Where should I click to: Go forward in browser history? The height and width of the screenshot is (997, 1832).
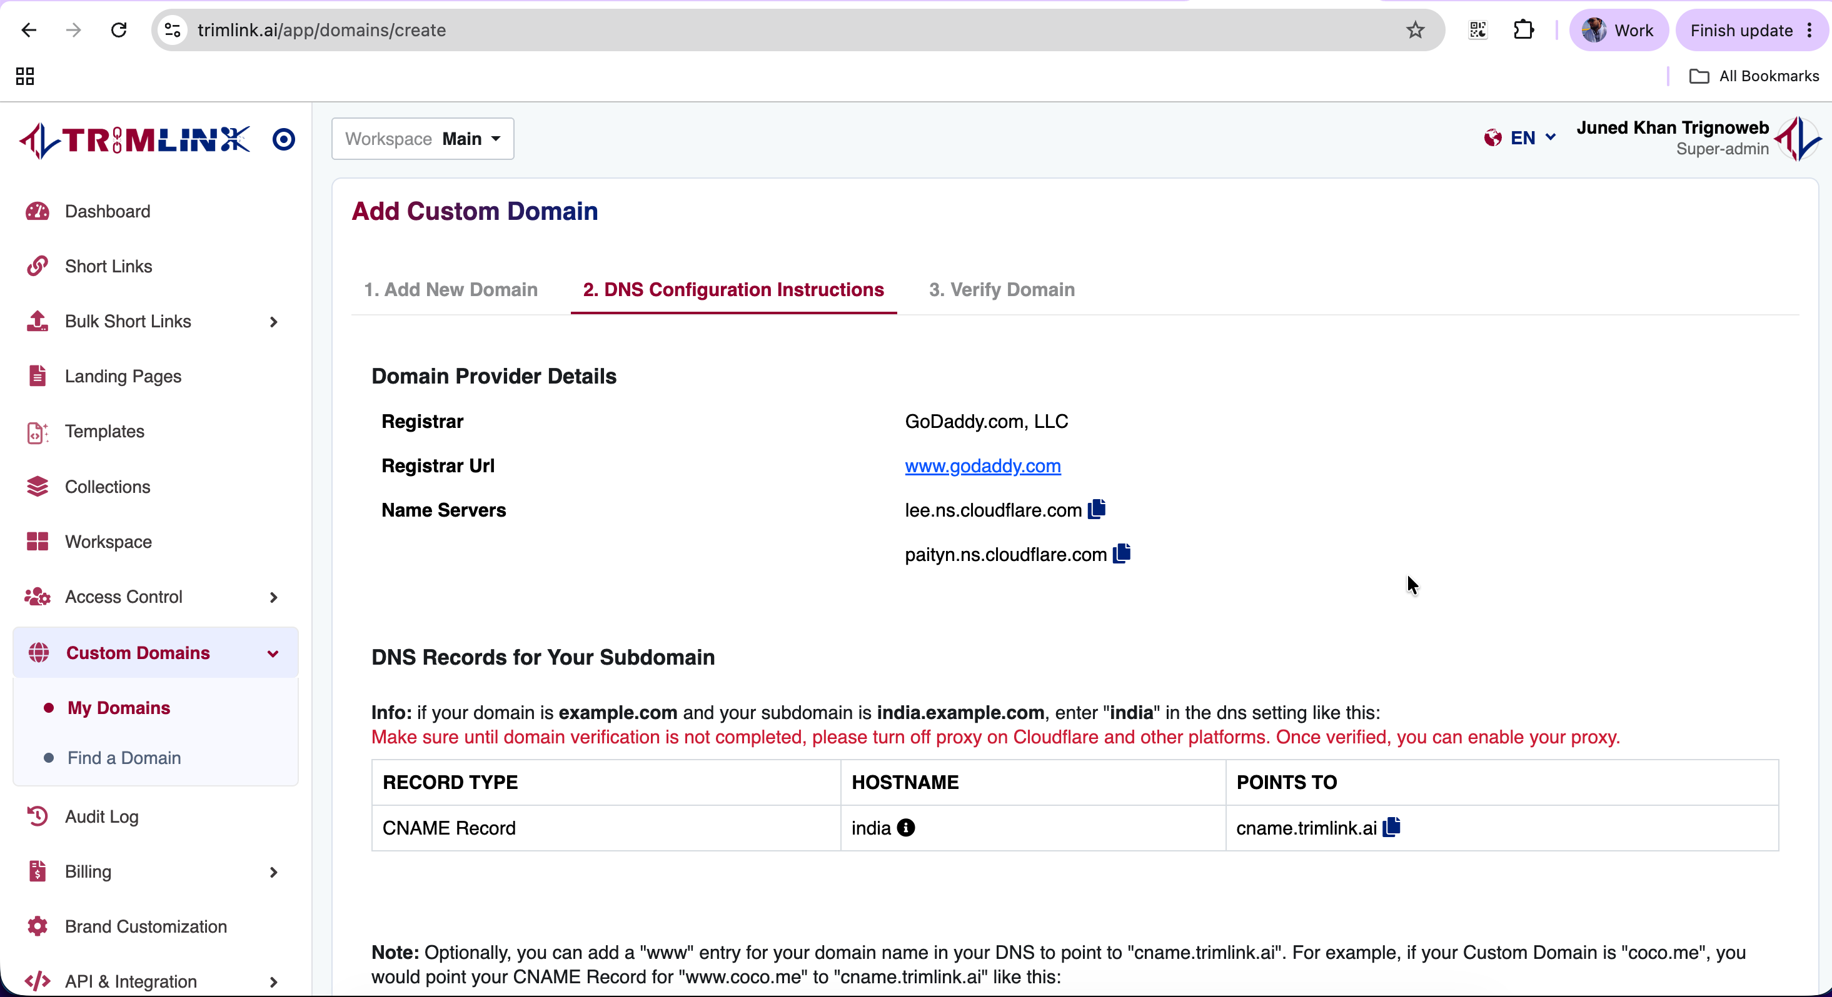[x=73, y=30]
